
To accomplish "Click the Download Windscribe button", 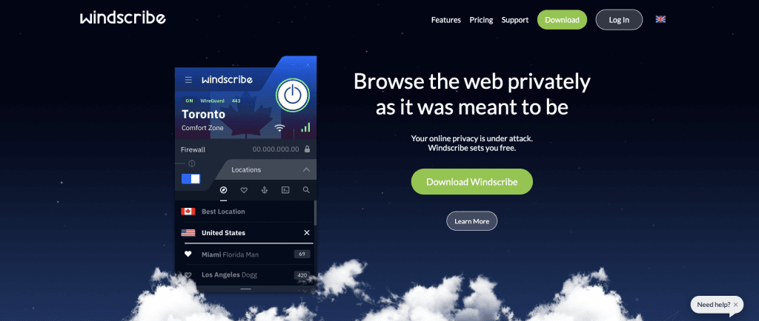I will coord(472,182).
